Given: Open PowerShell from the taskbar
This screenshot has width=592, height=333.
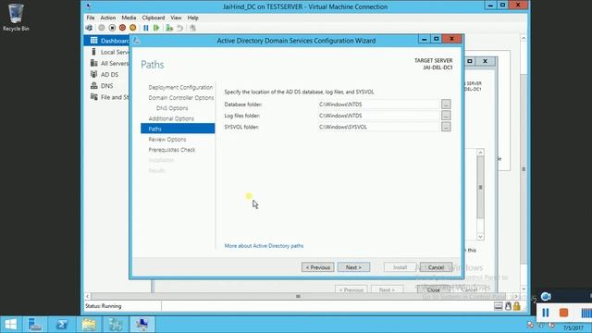Looking at the screenshot, I should [x=62, y=325].
